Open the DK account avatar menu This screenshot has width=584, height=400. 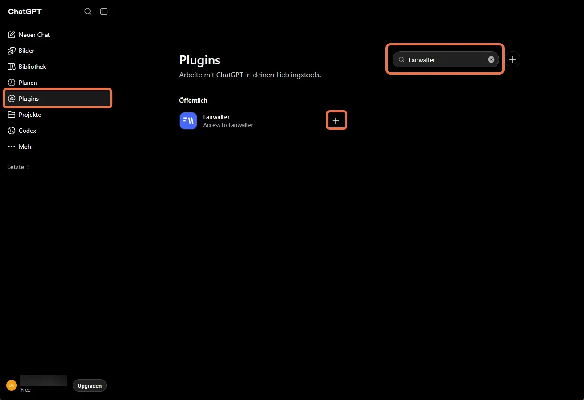pos(12,385)
